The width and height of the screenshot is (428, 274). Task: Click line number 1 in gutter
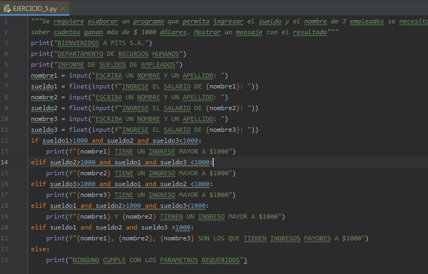pos(6,21)
